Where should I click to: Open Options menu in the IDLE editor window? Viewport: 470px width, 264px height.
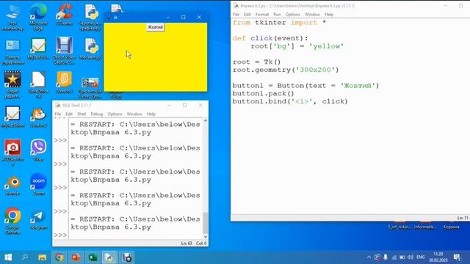(292, 15)
